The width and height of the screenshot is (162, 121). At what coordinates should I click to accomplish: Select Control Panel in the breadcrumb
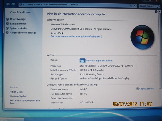coord(33,5)
